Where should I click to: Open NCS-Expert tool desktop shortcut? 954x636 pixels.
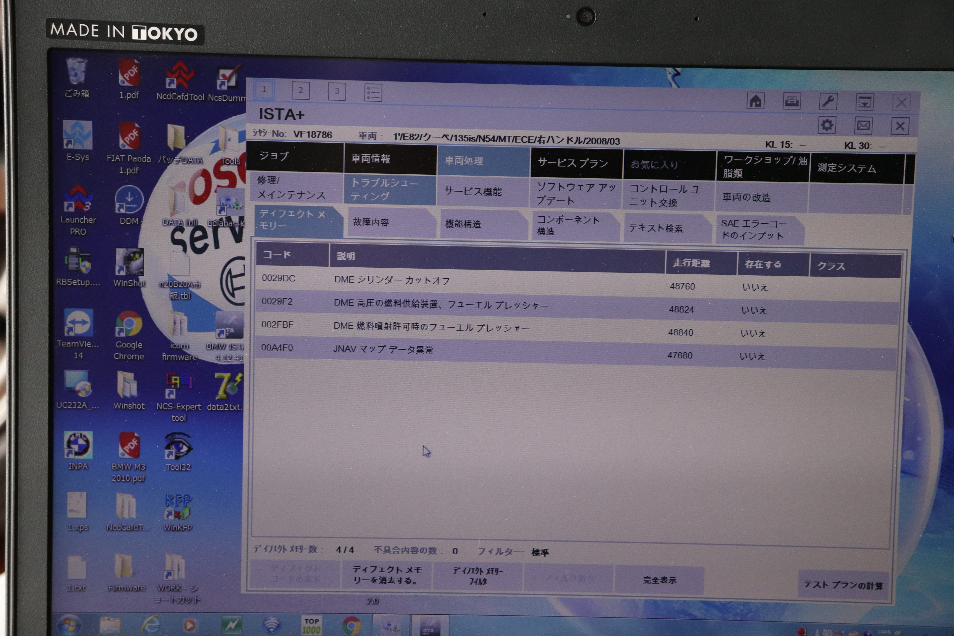click(179, 397)
